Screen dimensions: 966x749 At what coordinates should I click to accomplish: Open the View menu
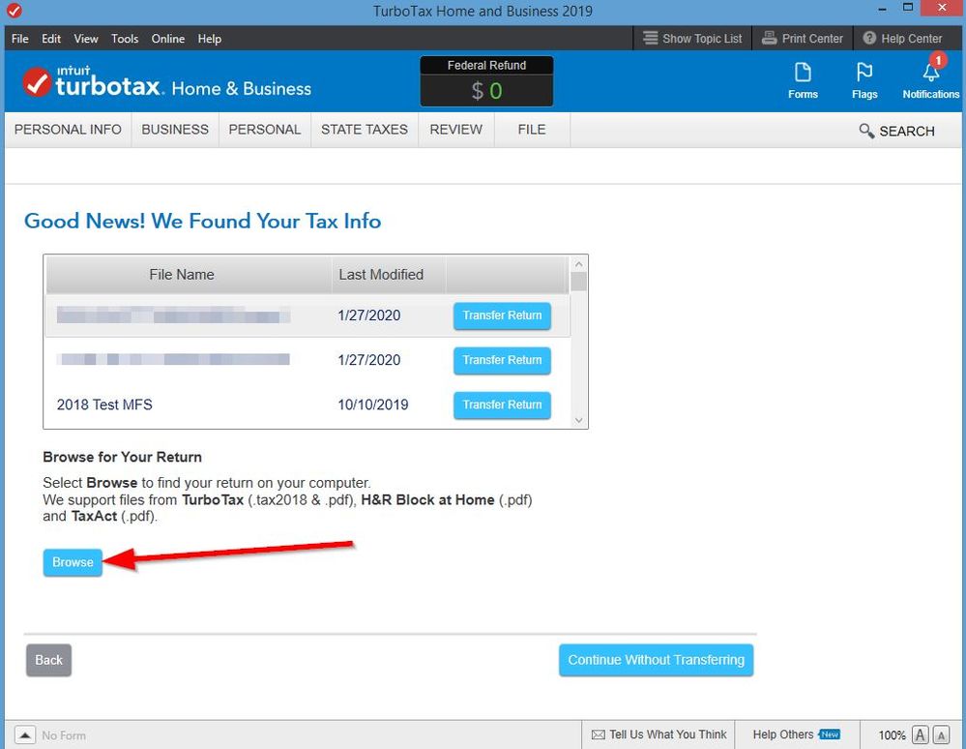86,38
